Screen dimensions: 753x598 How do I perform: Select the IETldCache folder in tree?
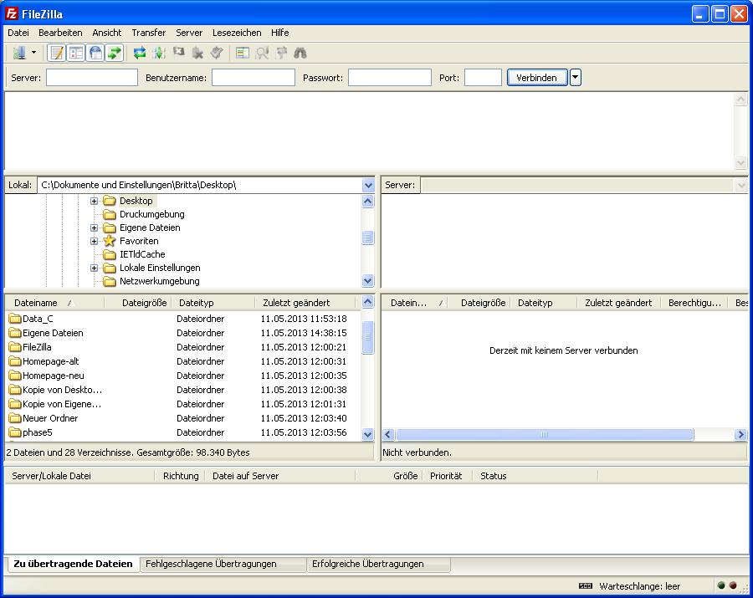[x=142, y=255]
